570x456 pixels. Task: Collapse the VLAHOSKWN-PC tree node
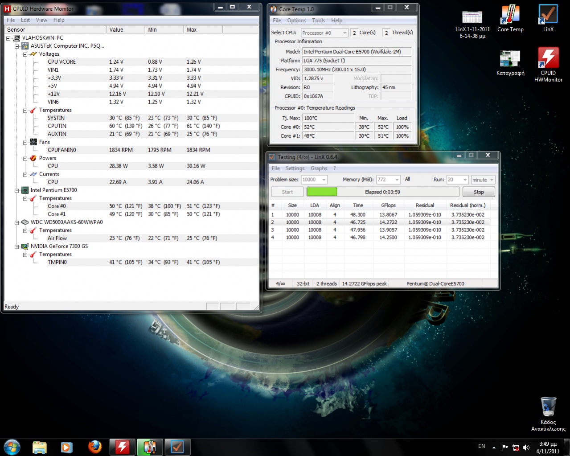[8, 38]
